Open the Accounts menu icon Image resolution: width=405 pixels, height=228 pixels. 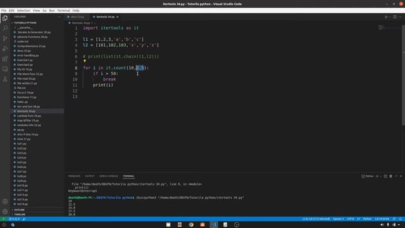(x=5, y=201)
